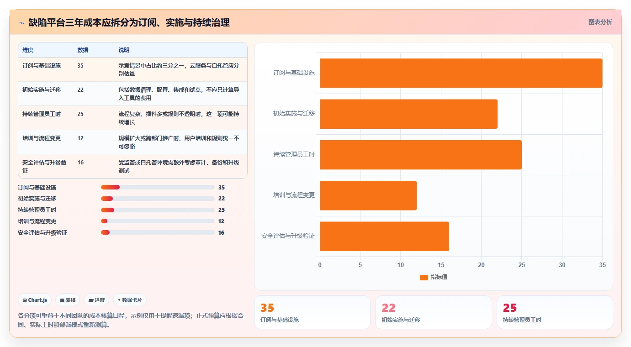The image size is (631, 347).
Task: Click the x-axis tick label 20
Action: pyautogui.click(x=481, y=265)
